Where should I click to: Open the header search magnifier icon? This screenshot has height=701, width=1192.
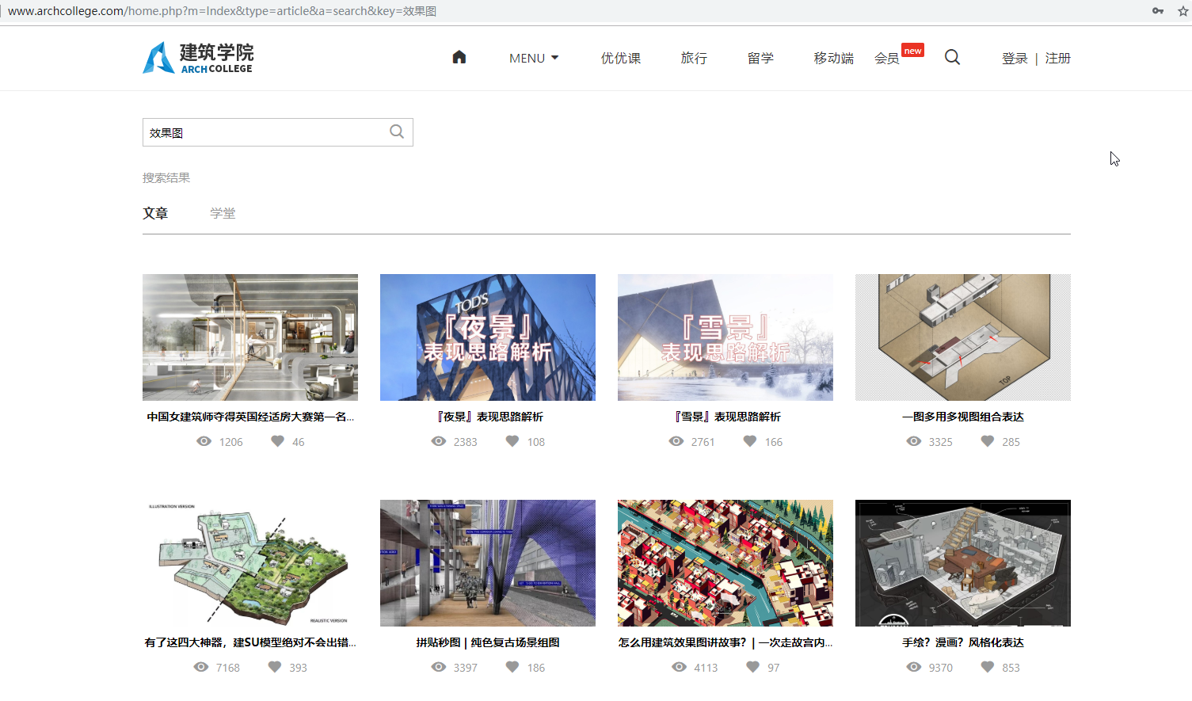(953, 57)
